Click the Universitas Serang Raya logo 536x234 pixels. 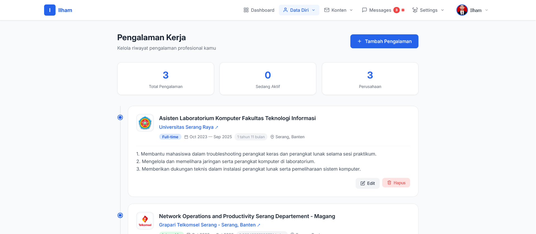pyautogui.click(x=145, y=123)
